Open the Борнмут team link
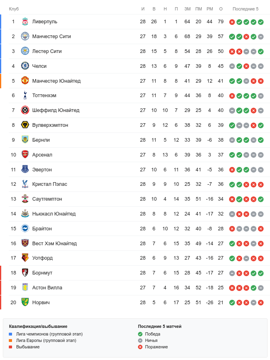The width and height of the screenshot is (270, 360). (x=42, y=273)
